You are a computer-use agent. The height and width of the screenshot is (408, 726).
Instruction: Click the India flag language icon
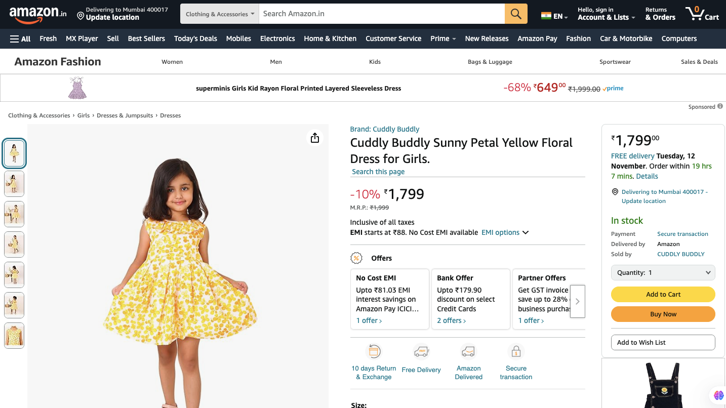point(546,16)
